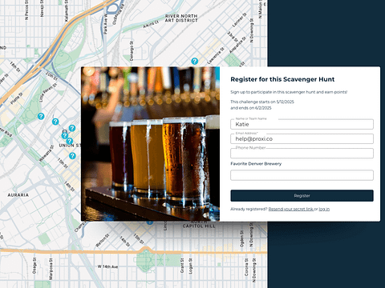The height and width of the screenshot is (288, 385).
Task: Click the North Capitol Hill map label
Action: click(199, 224)
